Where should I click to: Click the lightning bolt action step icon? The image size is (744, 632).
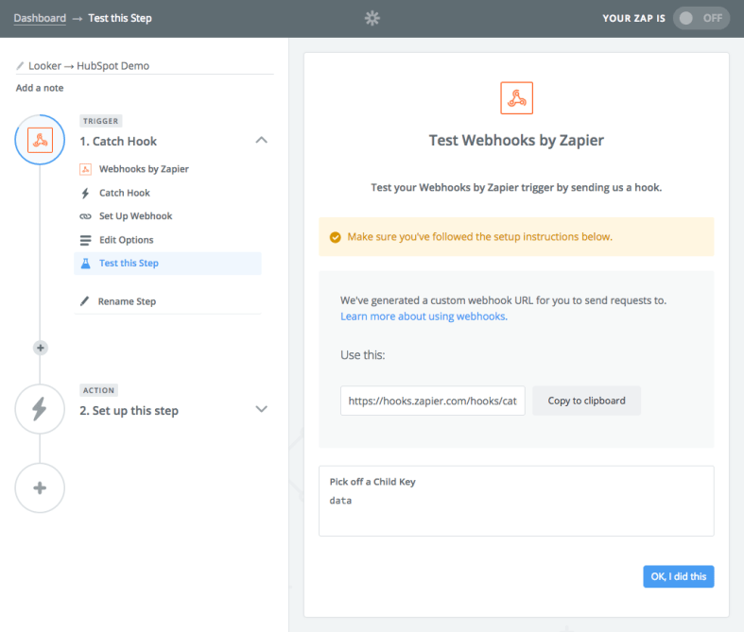pos(40,408)
